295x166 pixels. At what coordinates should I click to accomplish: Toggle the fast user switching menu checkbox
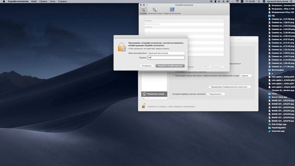click(x=173, y=76)
